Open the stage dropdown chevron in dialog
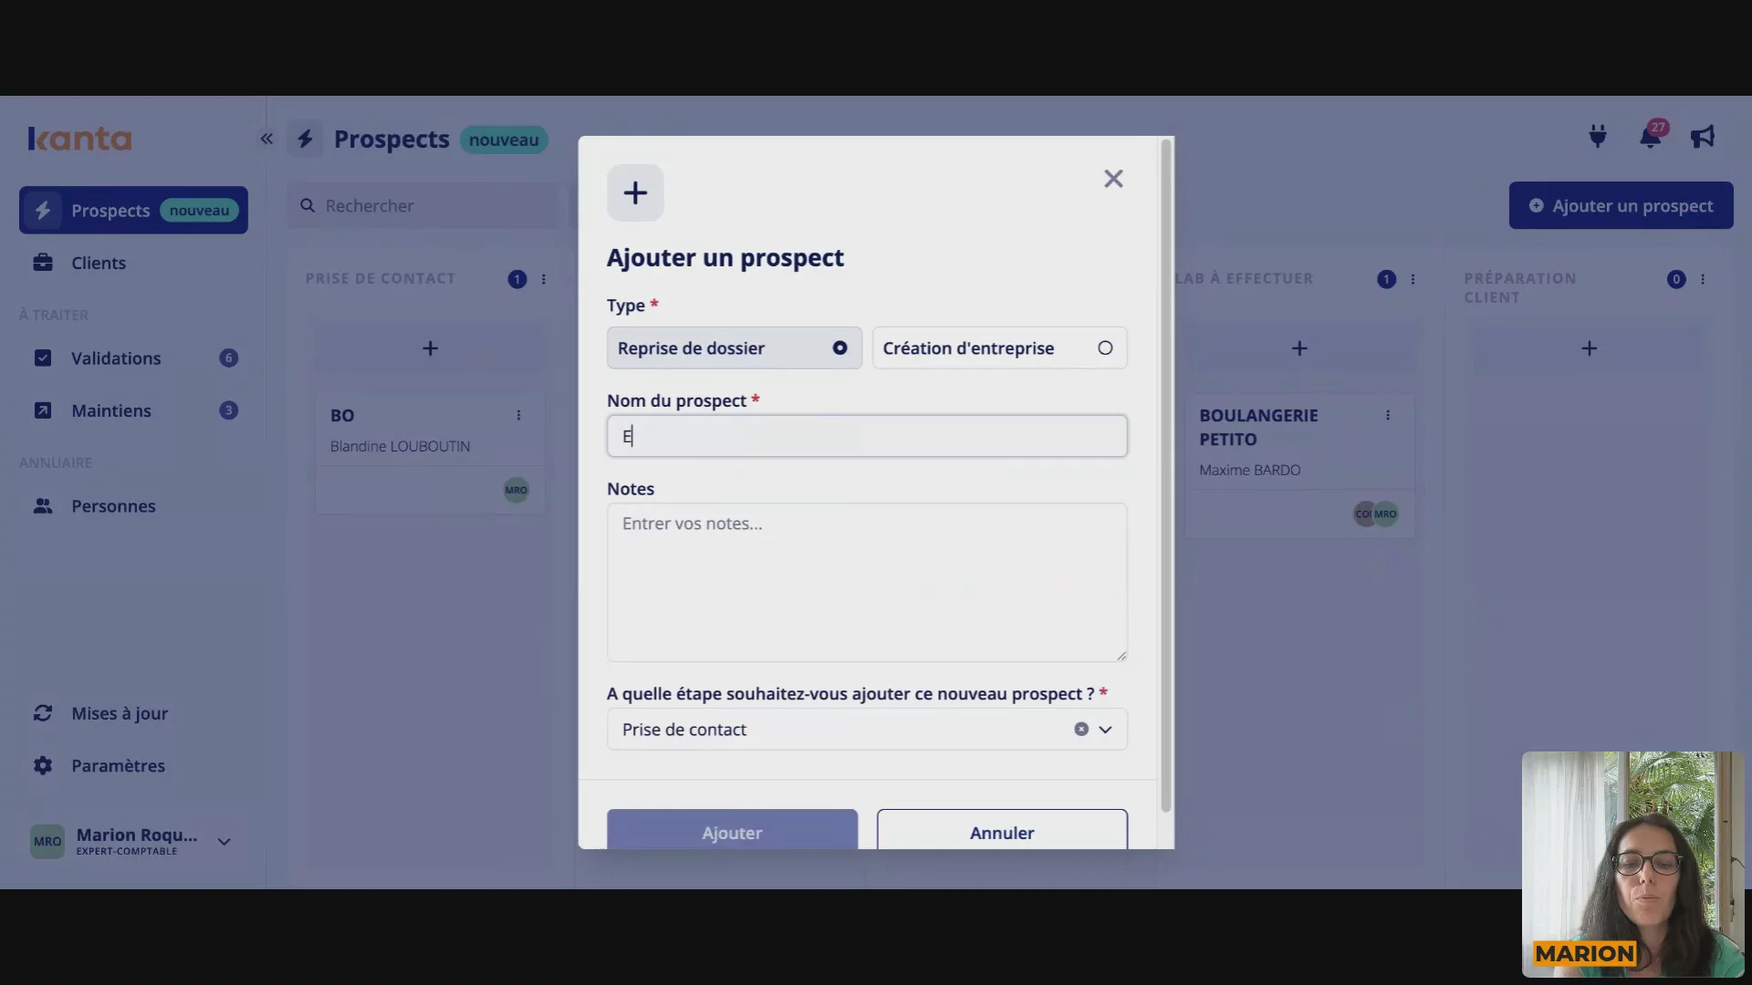 [x=1106, y=730]
